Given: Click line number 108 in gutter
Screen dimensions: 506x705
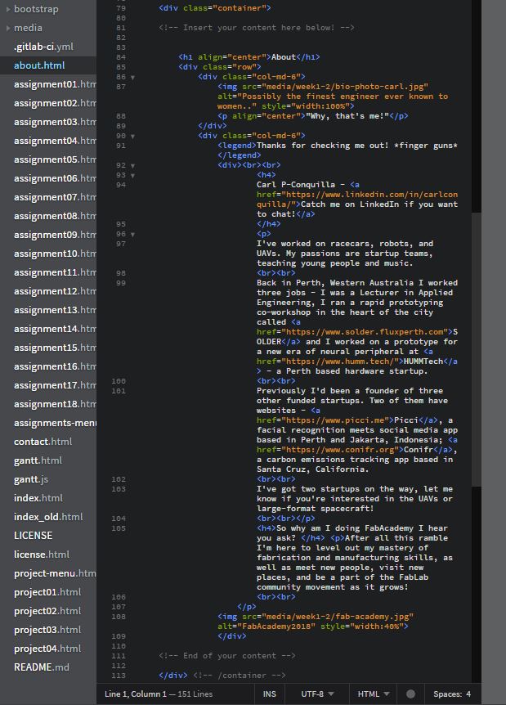Looking at the screenshot, I should [x=119, y=617].
